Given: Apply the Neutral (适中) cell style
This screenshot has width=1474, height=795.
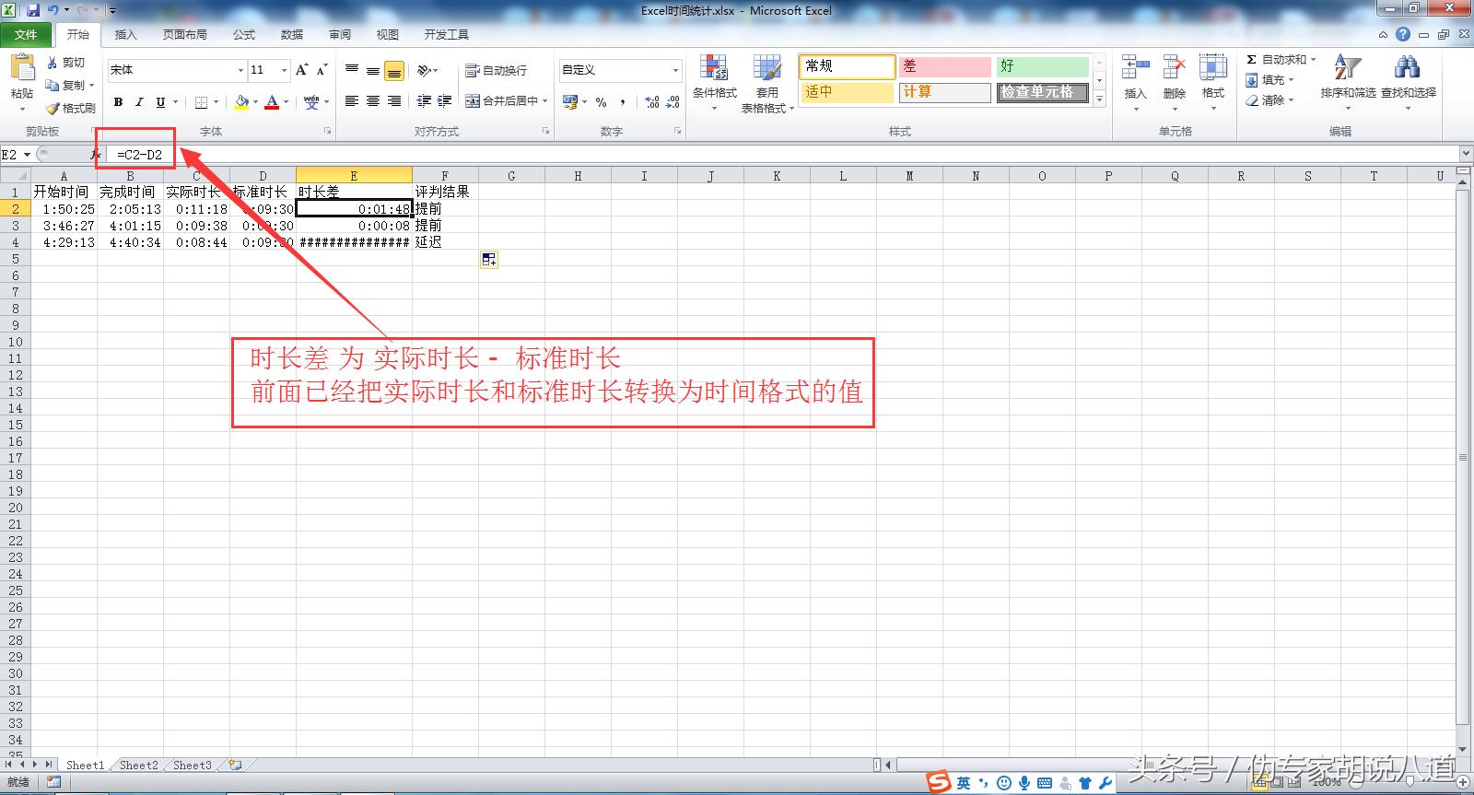Looking at the screenshot, I should pos(848,92).
